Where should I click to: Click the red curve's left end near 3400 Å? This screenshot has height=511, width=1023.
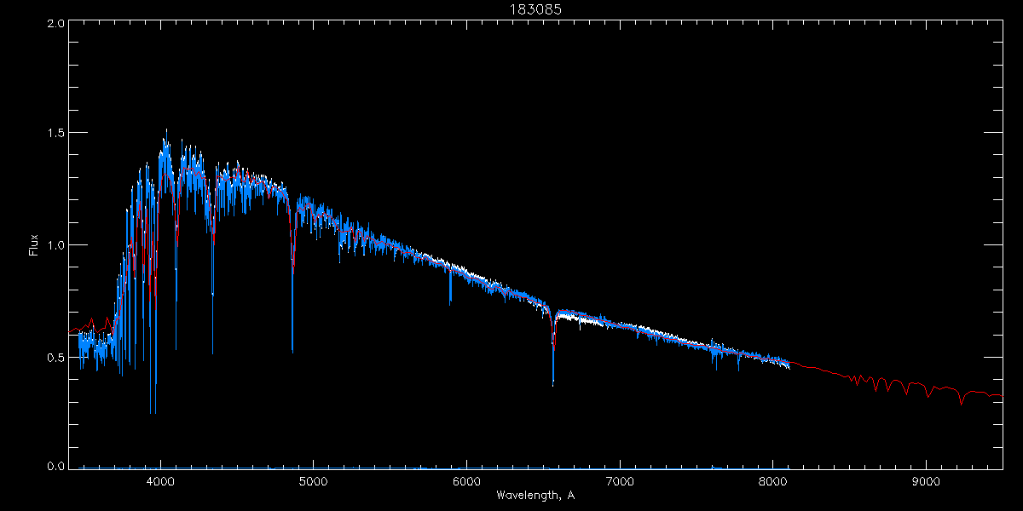tap(70, 332)
